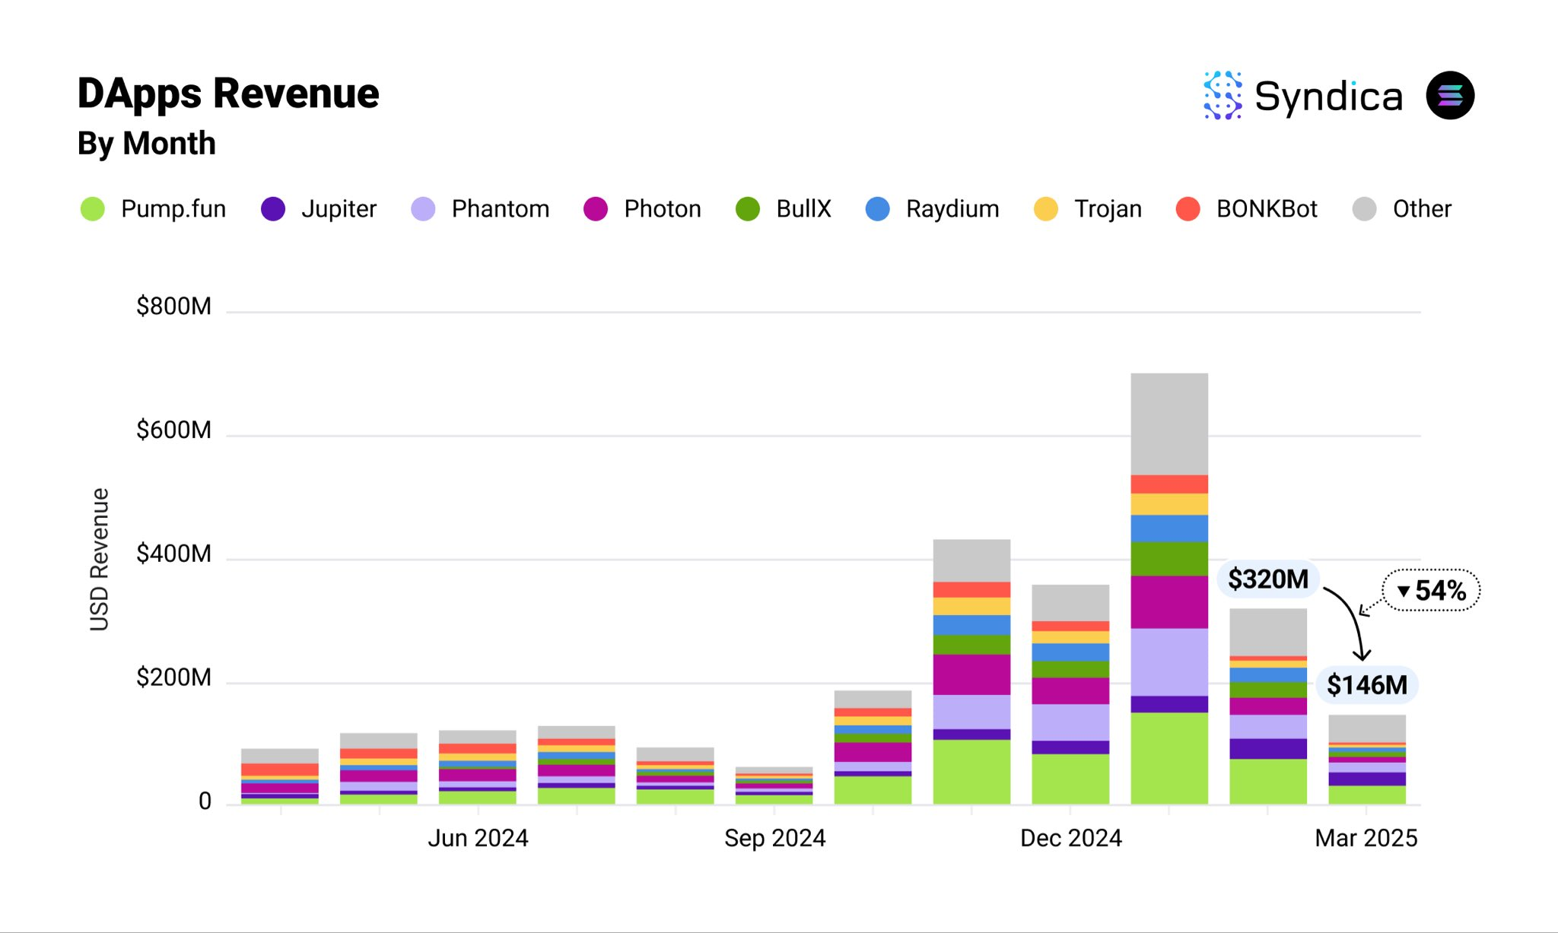Click the Solana icon next to Syndica
The image size is (1558, 933).
pyautogui.click(x=1451, y=94)
